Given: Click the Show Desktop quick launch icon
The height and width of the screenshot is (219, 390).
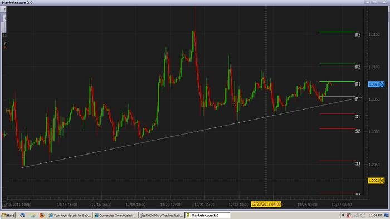Looking at the screenshot, I should pyautogui.click(x=32, y=216).
